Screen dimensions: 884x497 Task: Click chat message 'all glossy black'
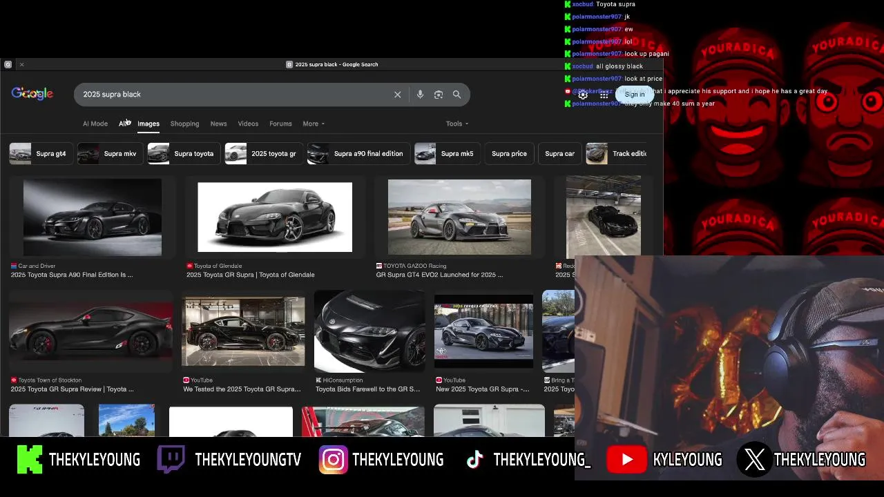(x=619, y=66)
